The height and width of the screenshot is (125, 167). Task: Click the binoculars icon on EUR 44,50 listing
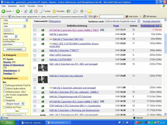pos(102,101)
